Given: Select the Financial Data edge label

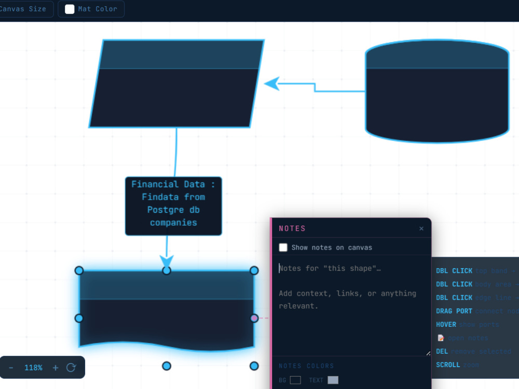Looking at the screenshot, I should click(x=173, y=206).
